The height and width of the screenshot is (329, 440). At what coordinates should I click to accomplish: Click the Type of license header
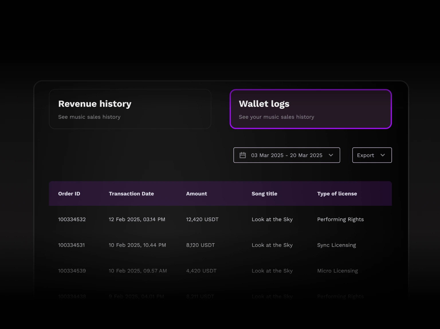[337, 194]
